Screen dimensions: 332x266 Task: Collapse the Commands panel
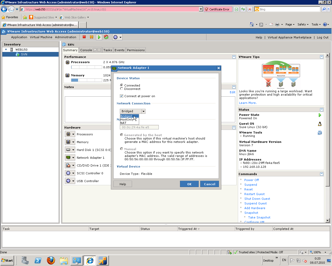[322, 174]
